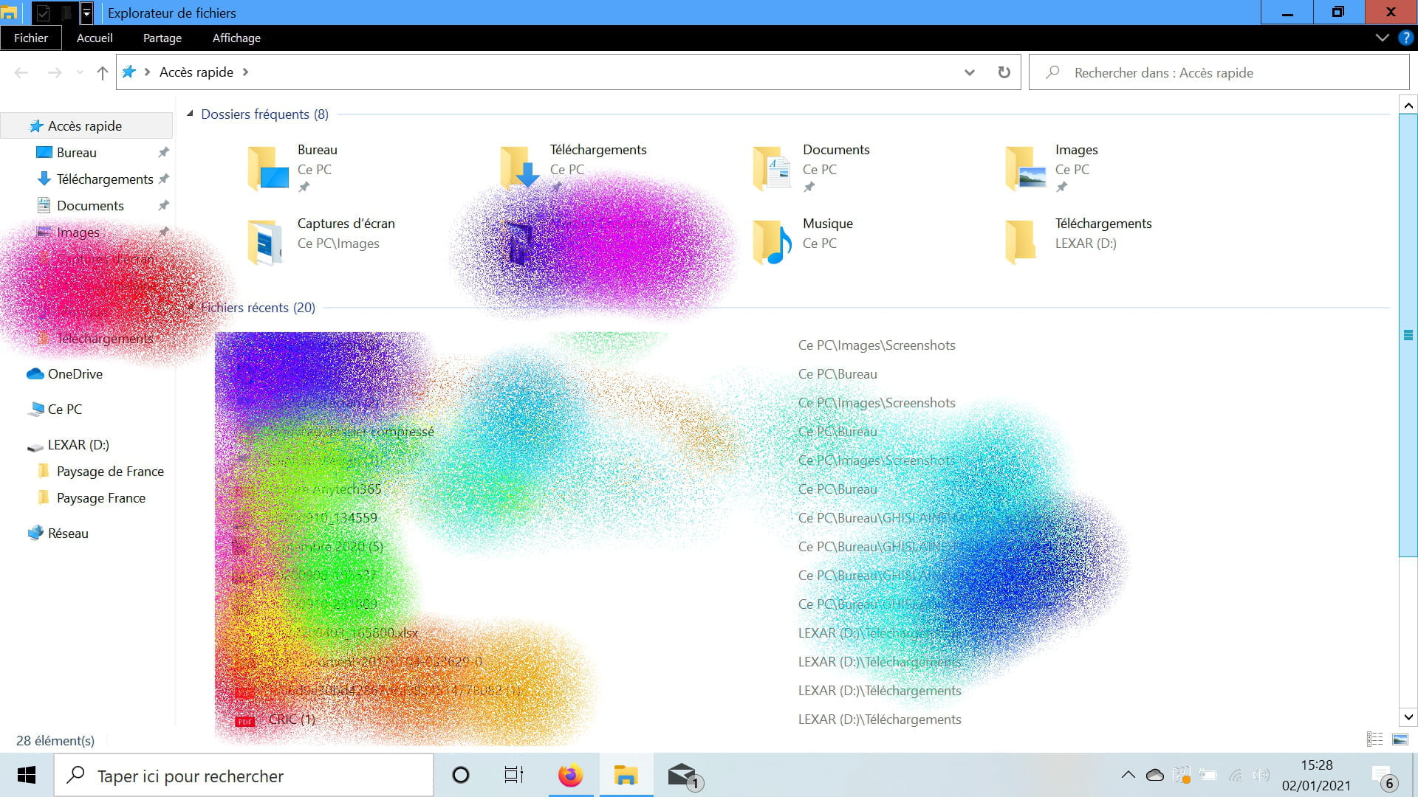Viewport: 1418px width, 797px height.
Task: Open Captures d'écran folder
Action: click(x=265, y=242)
